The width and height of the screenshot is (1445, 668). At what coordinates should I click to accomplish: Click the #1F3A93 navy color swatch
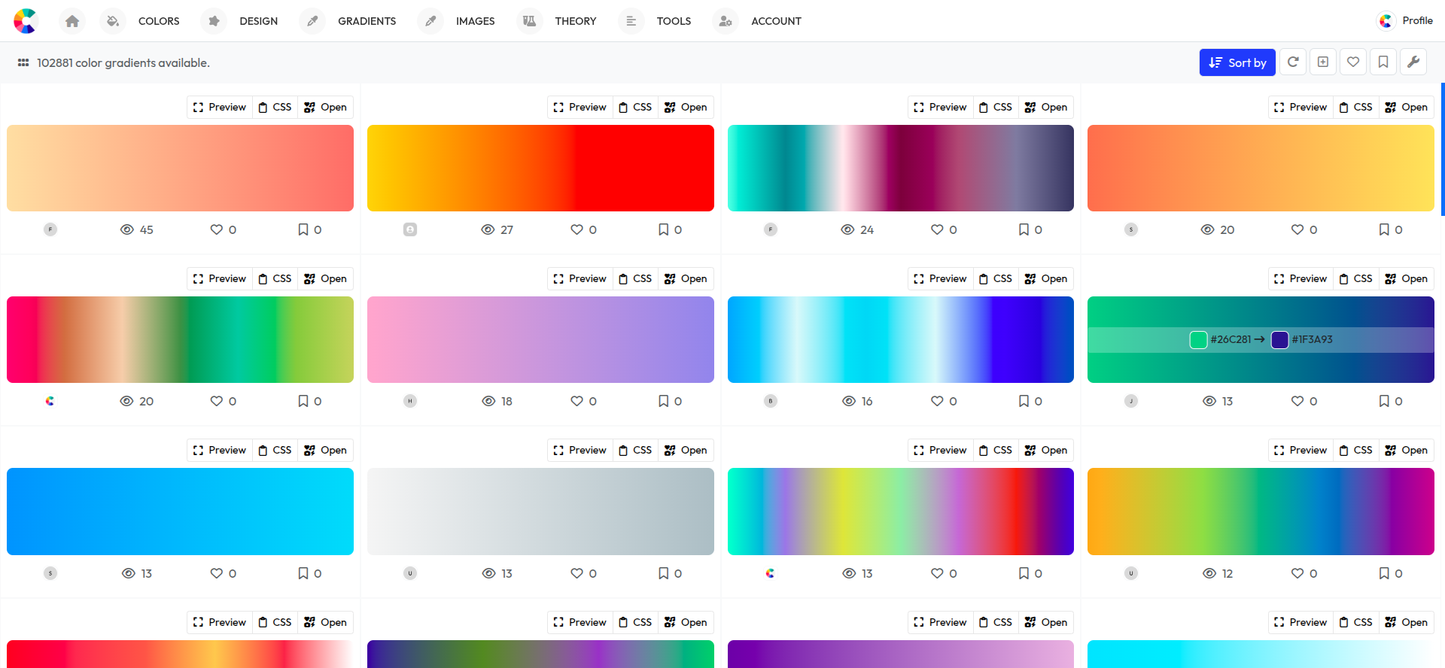click(1279, 340)
